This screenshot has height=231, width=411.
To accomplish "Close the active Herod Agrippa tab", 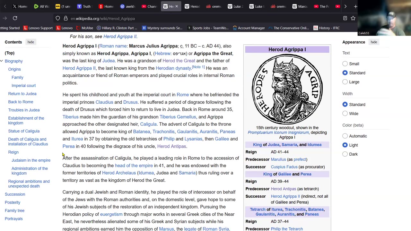I will [177, 6].
